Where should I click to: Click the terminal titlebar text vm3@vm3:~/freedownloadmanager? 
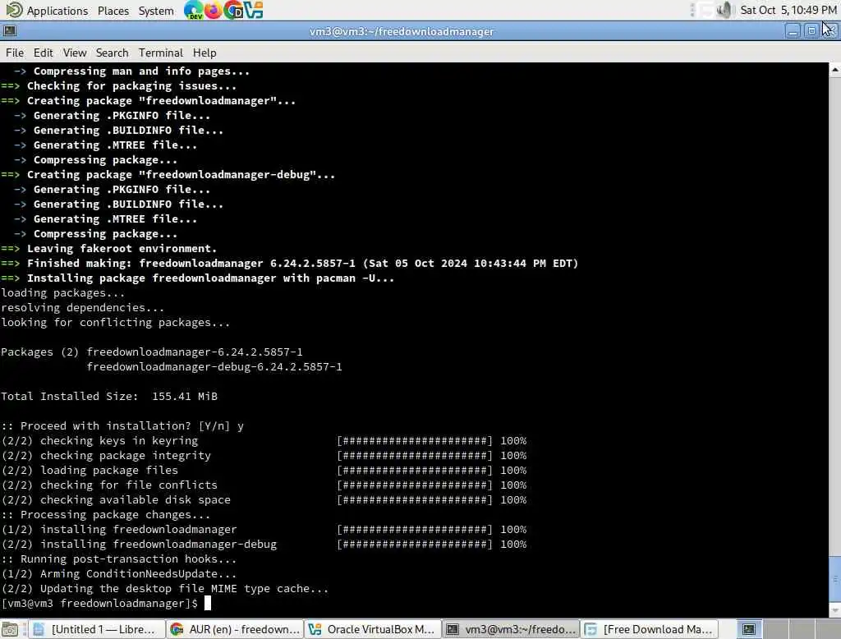401,32
